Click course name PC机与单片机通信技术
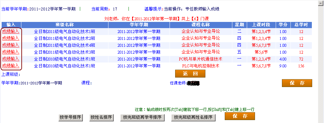The image size is (324, 123). coord(201,59)
